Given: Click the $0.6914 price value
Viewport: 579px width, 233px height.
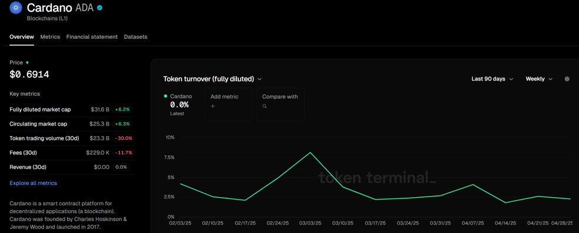Looking at the screenshot, I should (x=29, y=75).
